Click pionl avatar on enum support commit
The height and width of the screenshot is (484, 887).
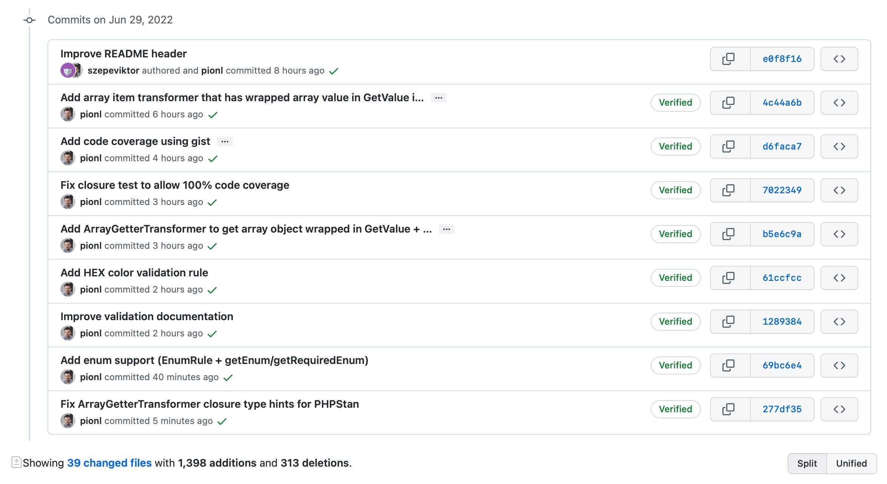tap(68, 377)
